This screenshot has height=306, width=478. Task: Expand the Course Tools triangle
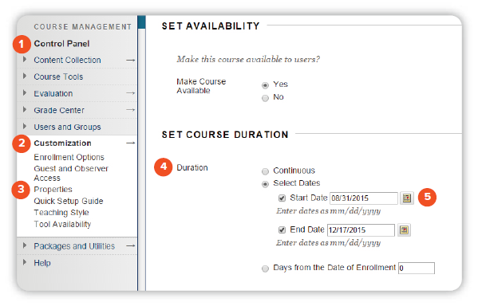coord(25,76)
